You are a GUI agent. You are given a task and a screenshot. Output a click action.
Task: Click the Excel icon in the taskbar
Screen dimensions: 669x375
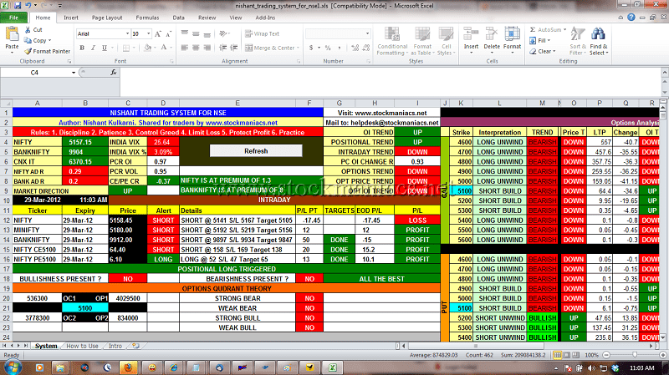(332, 367)
